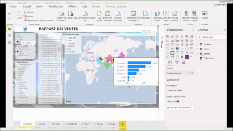Viewport: 233px width, 131px height.
Task: Open the Analytics magnifier pane
Action: [184, 63]
